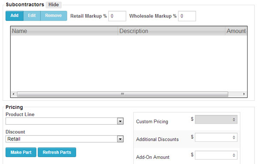Click the Pricing section heading
Screen dimensions: 257x164
click(x=14, y=107)
